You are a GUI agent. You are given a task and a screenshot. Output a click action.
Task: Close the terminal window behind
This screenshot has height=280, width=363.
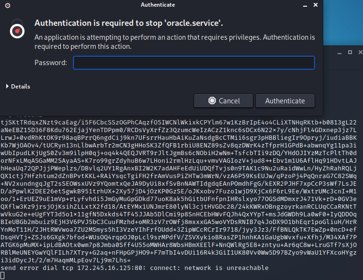(x=361, y=52)
